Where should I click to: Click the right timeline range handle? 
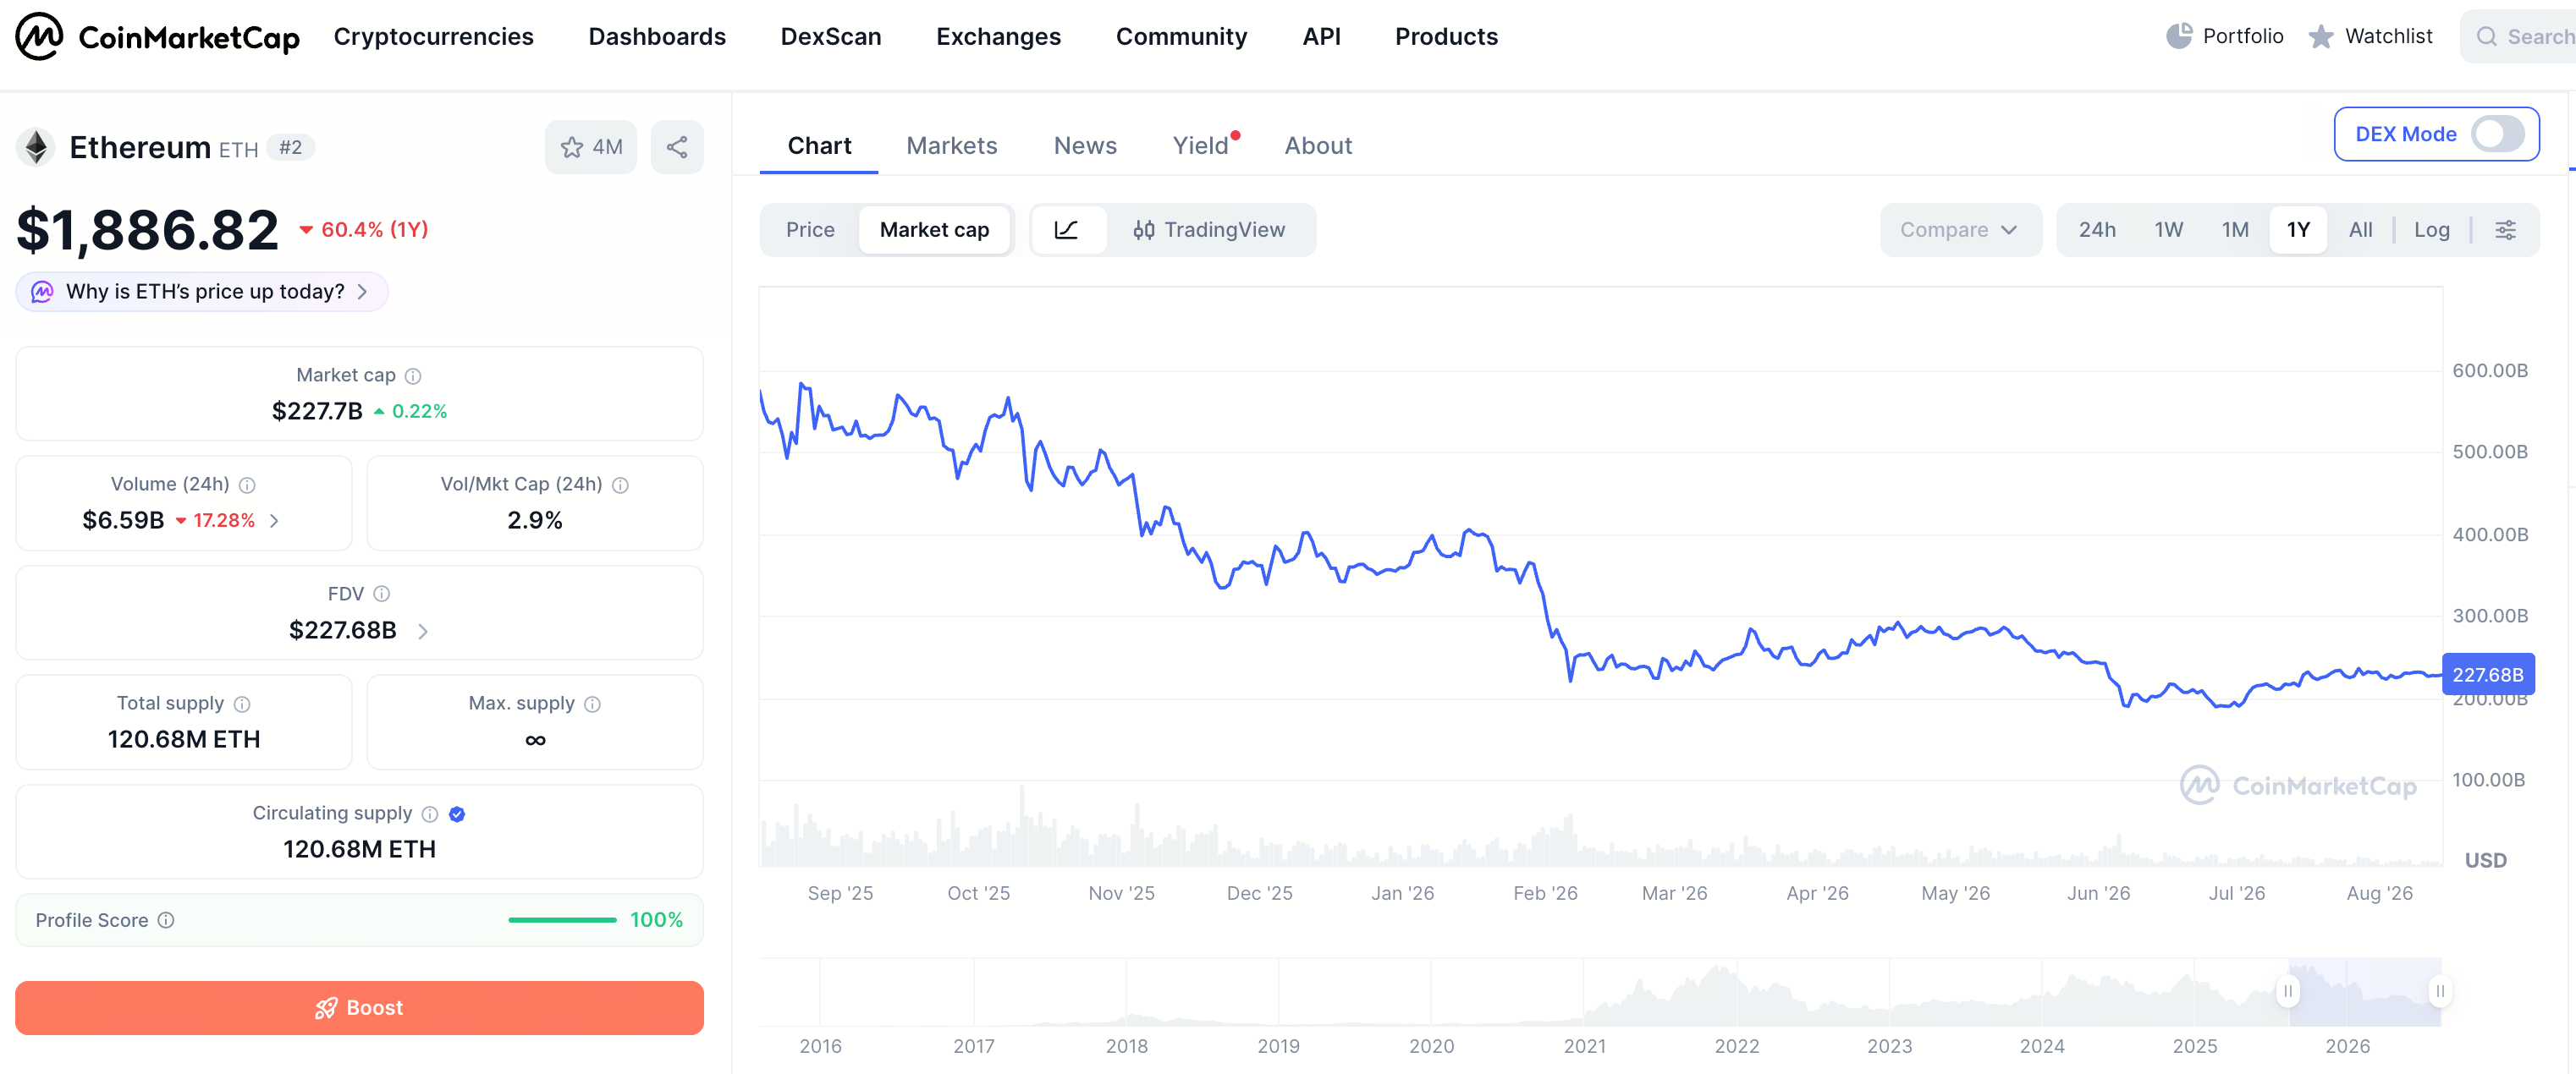[x=2439, y=991]
